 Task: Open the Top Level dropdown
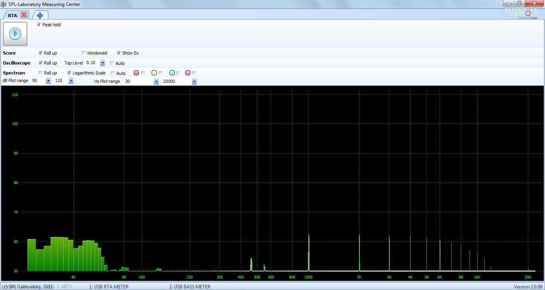(103, 63)
